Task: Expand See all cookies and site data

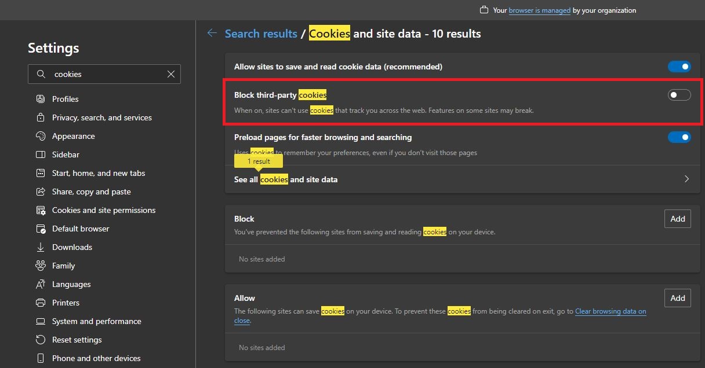Action: coord(686,179)
